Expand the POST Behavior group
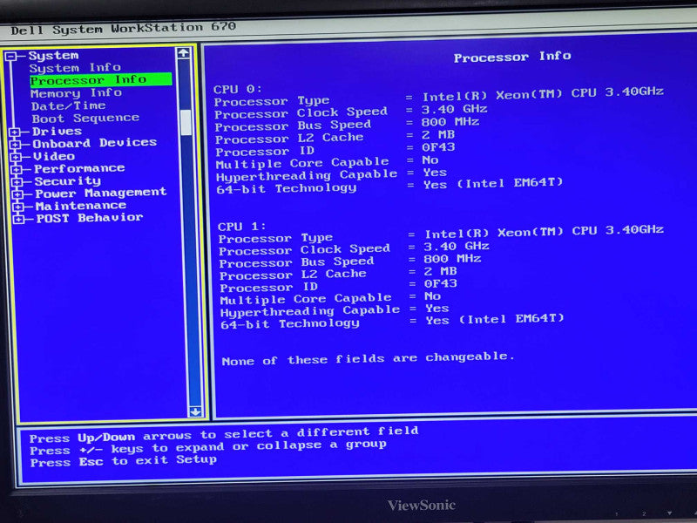Screen dimensions: 697x523 [19, 219]
